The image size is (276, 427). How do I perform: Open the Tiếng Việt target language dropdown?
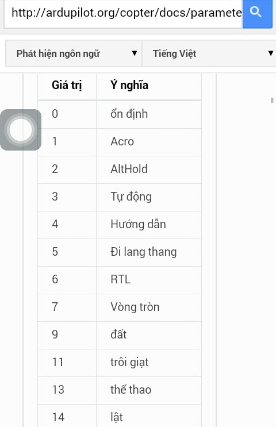[x=209, y=53]
